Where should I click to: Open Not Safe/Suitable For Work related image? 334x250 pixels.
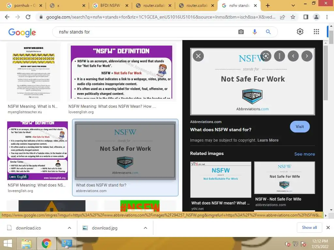(x=221, y=180)
